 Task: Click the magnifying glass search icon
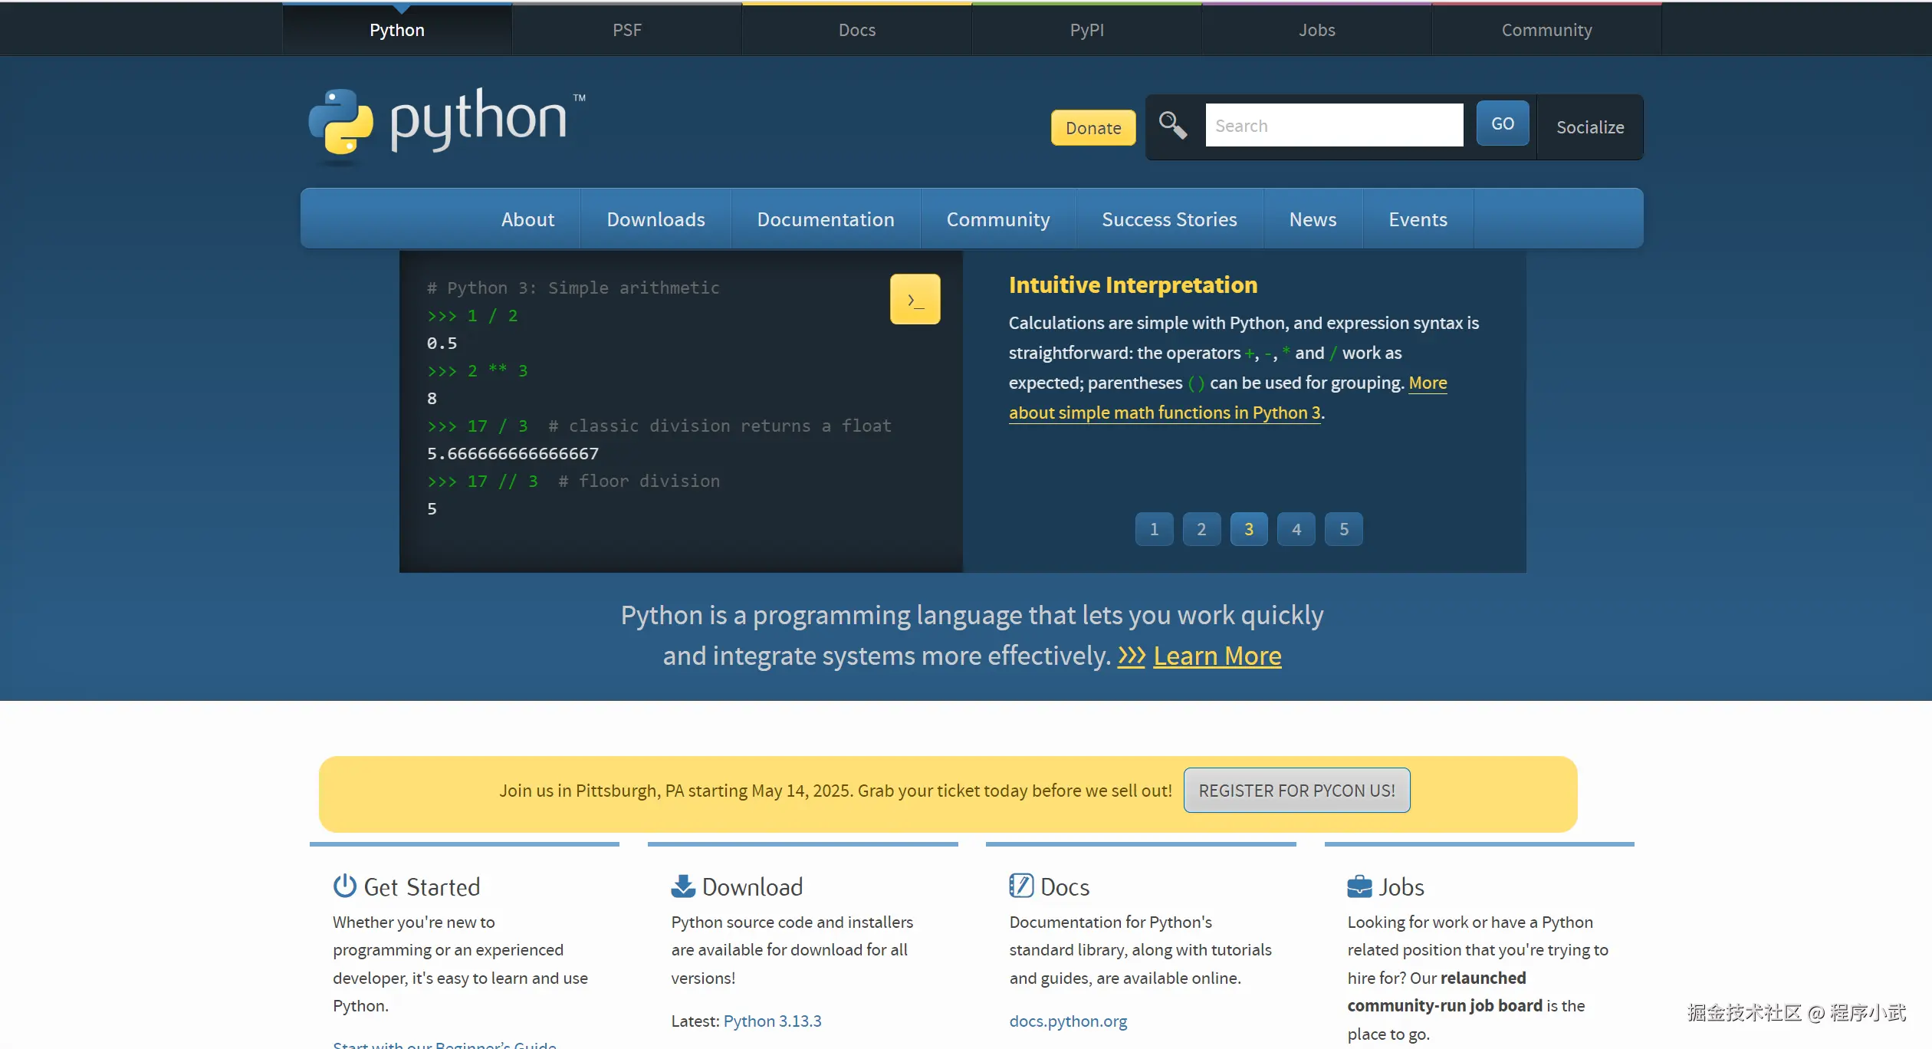point(1172,125)
